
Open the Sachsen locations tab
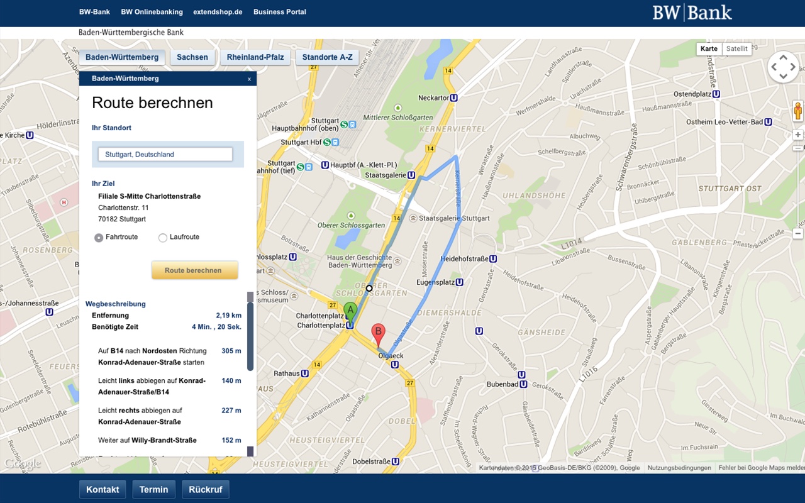point(192,57)
